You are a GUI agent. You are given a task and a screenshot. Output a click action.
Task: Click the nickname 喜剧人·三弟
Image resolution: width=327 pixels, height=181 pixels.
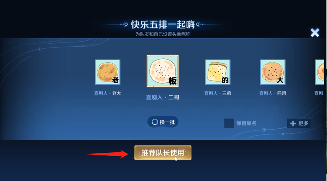pos(218,93)
